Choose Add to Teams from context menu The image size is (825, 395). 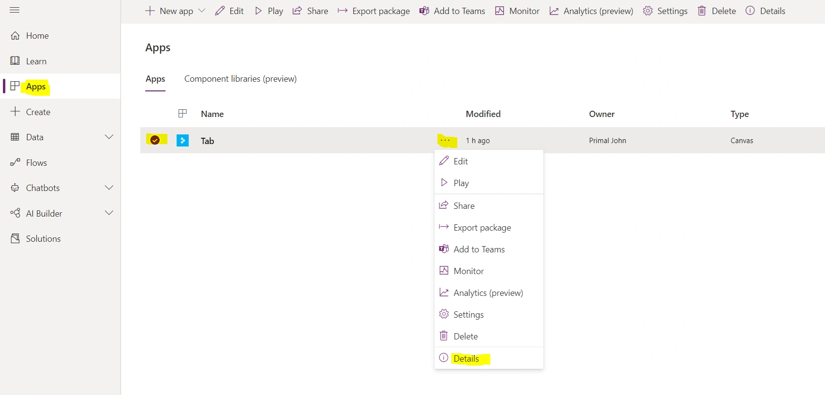(x=489, y=249)
